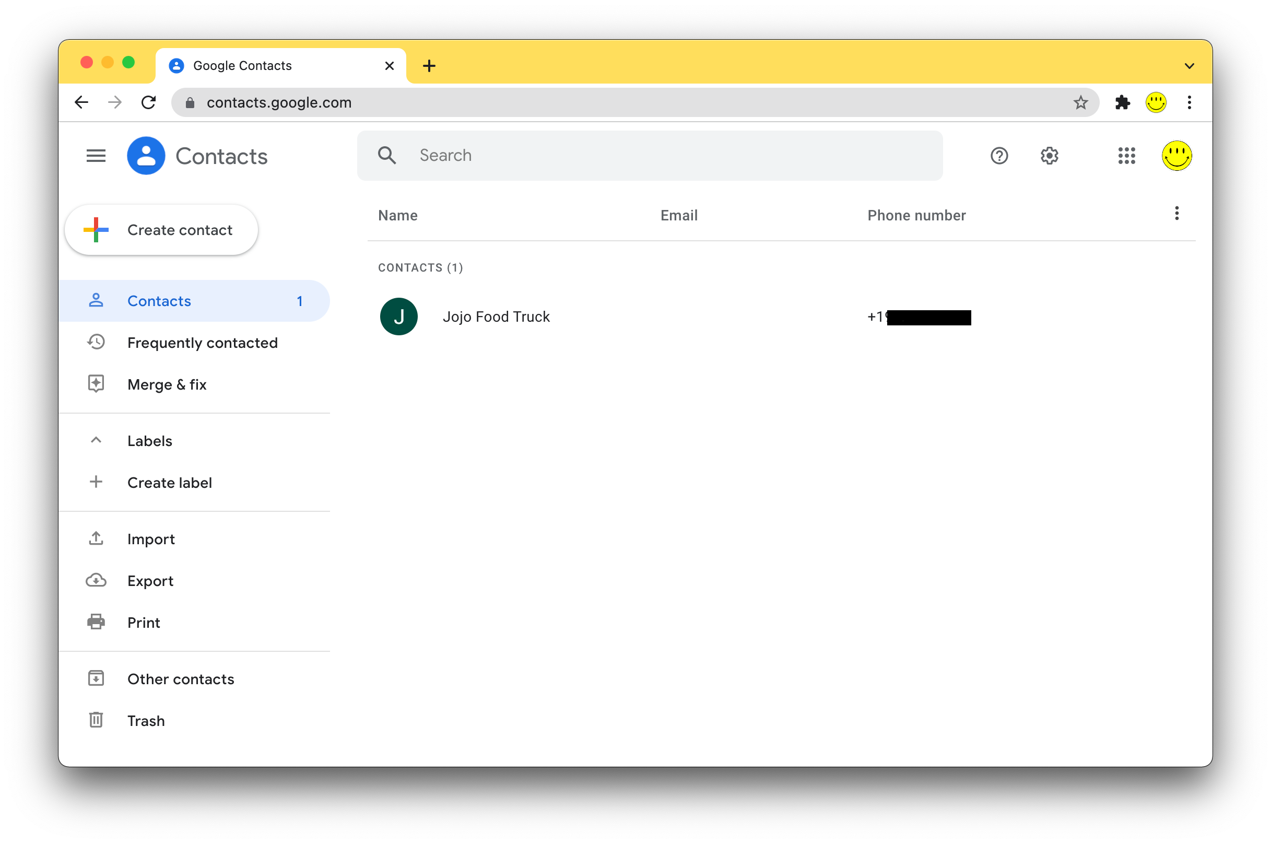This screenshot has width=1271, height=844.
Task: Go back in browser history
Action: click(81, 102)
